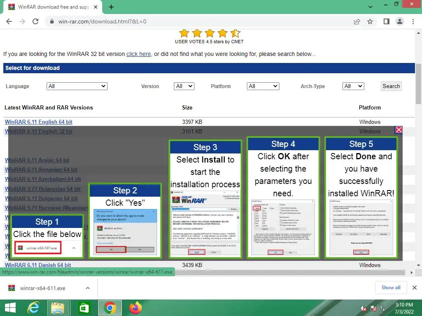Share this page icon in address bar
Screen dimensions: 422x316
[357, 21]
